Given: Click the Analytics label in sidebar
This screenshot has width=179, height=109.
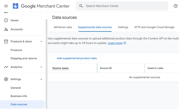Looking at the screenshot, I should (16, 67).
